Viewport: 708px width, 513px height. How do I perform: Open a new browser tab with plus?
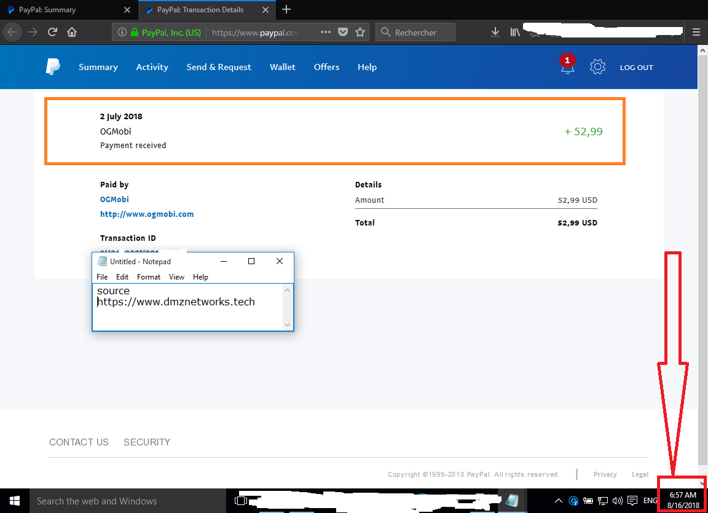point(286,9)
